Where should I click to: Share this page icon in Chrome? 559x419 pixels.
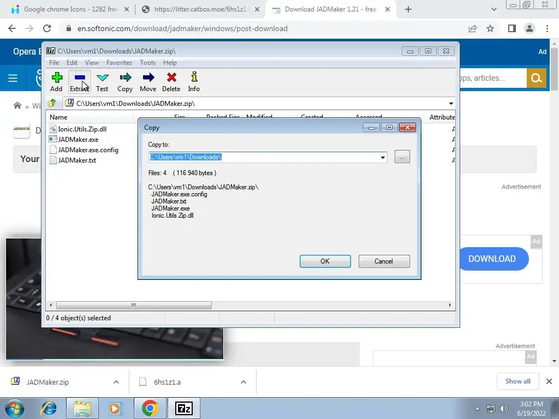tap(473, 28)
